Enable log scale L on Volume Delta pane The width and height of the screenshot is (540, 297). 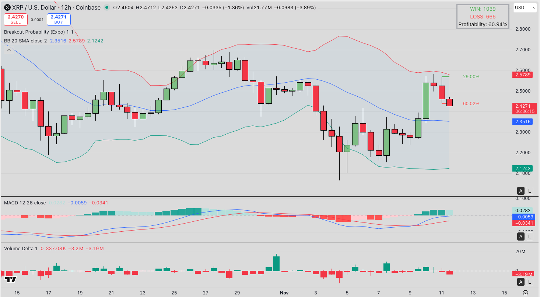click(x=530, y=282)
